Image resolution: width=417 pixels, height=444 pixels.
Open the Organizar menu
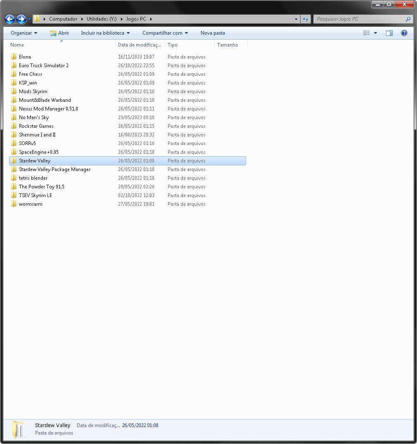24,33
